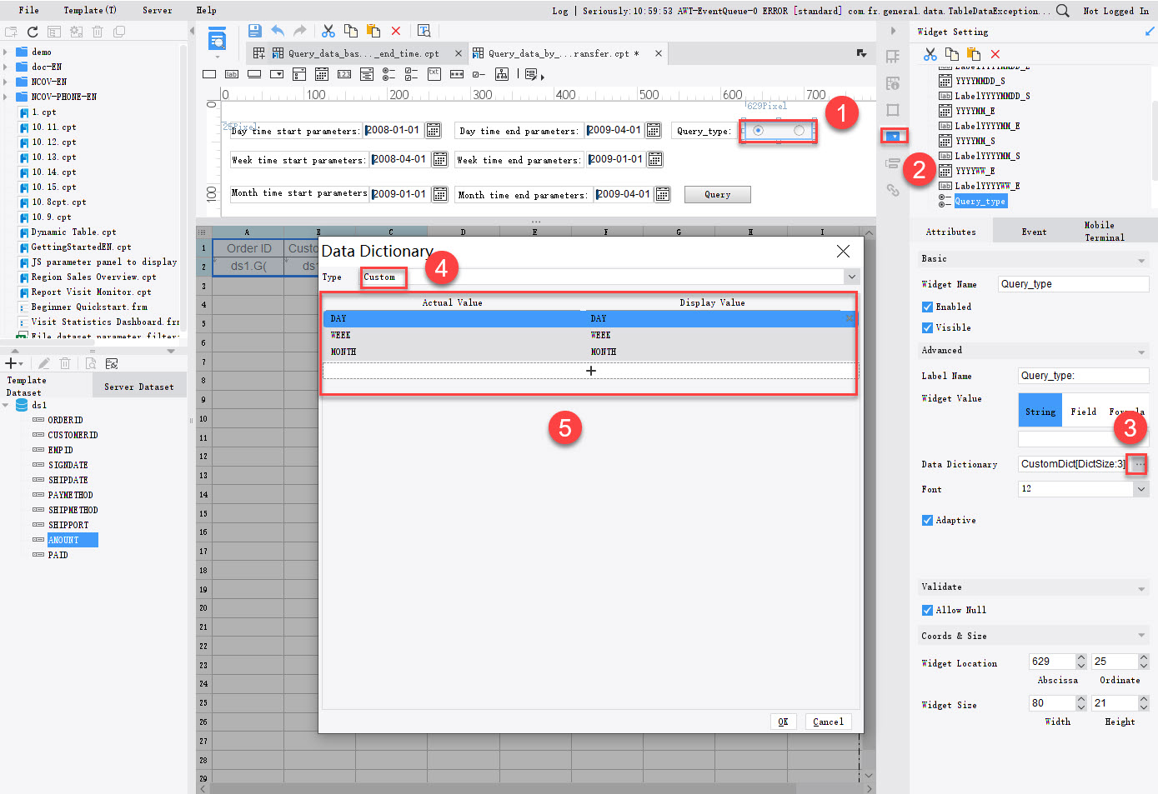Select the radio button group widget tool
Viewport: 1158px width, 794px height.
tap(389, 74)
